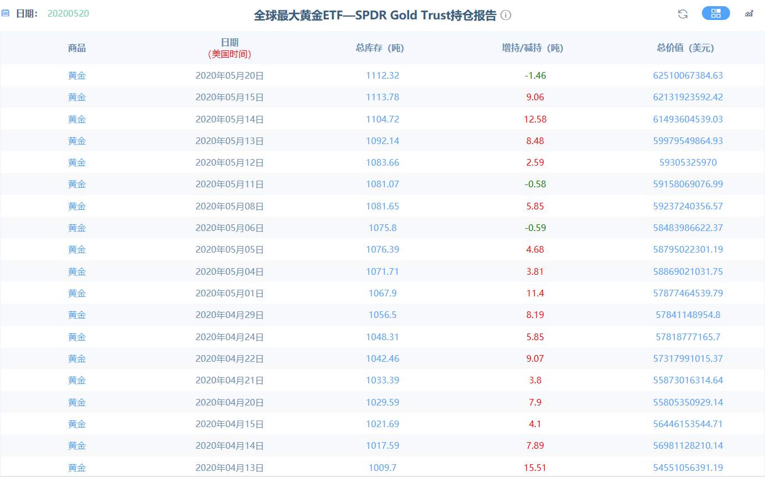
Task: Click the change value 12.58
Action: 535,119
